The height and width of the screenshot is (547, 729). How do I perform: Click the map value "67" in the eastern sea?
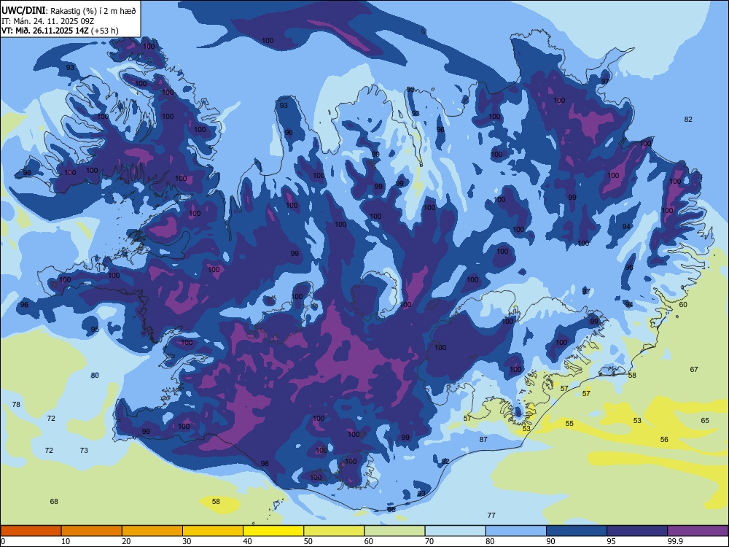[x=694, y=370]
